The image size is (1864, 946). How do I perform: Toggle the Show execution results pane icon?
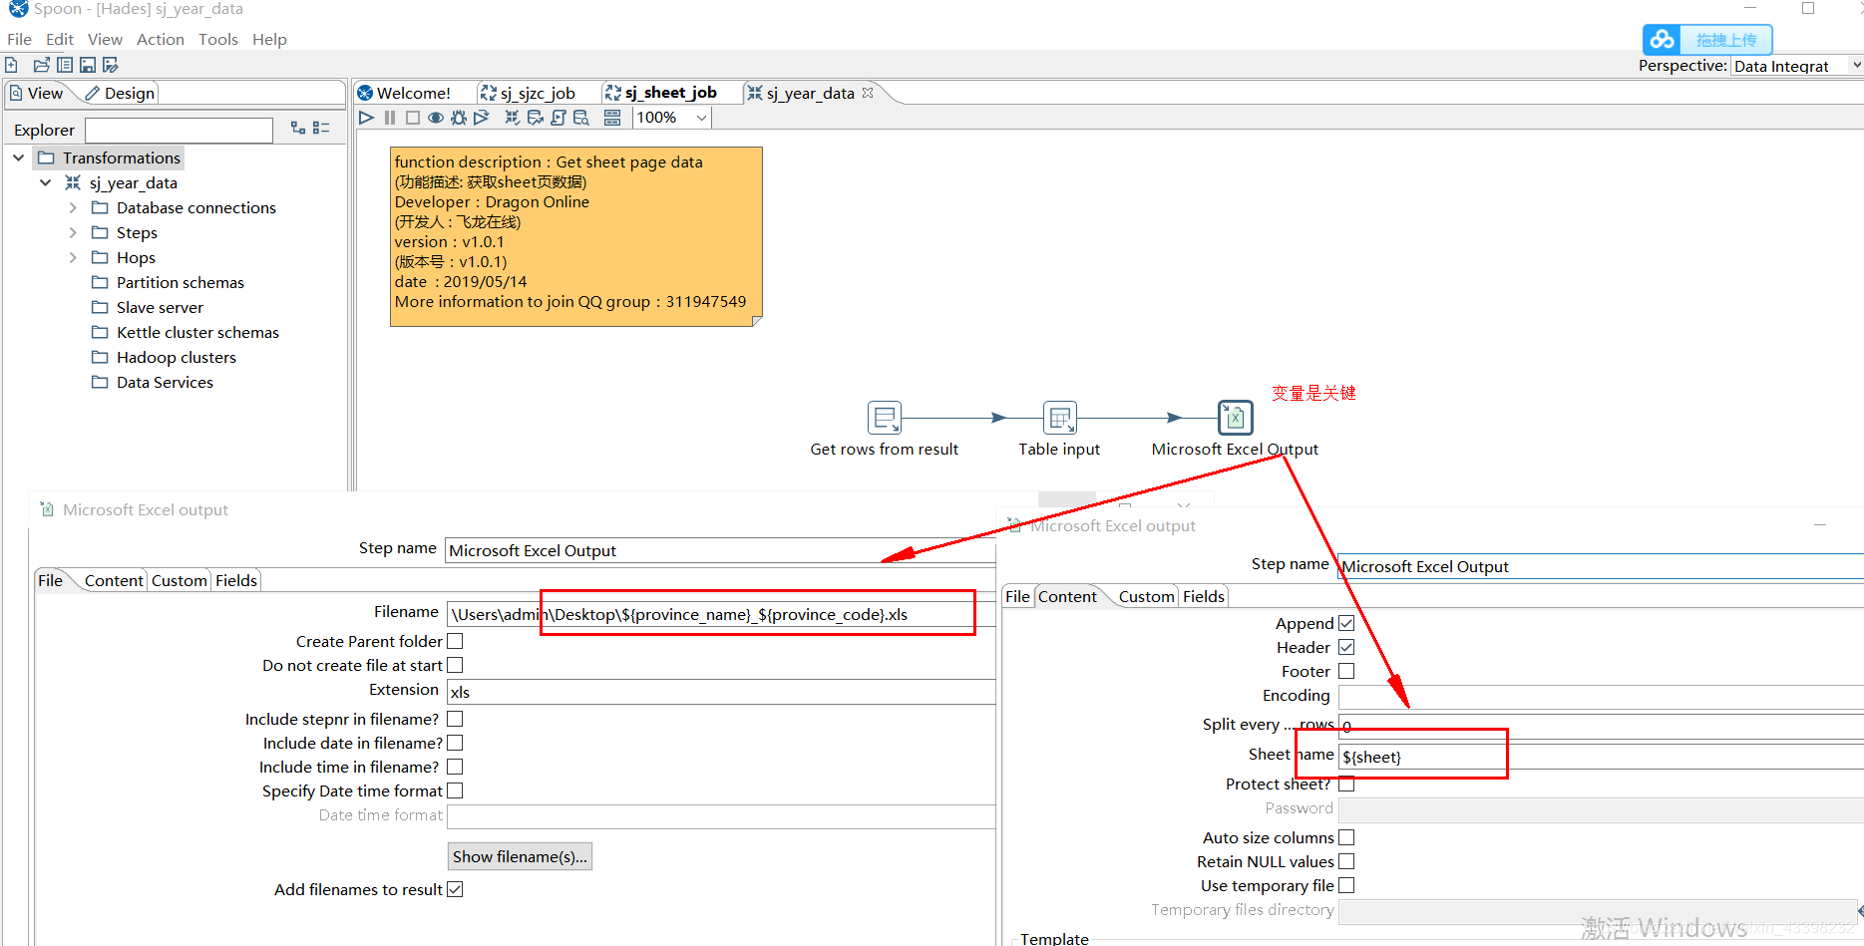[612, 118]
